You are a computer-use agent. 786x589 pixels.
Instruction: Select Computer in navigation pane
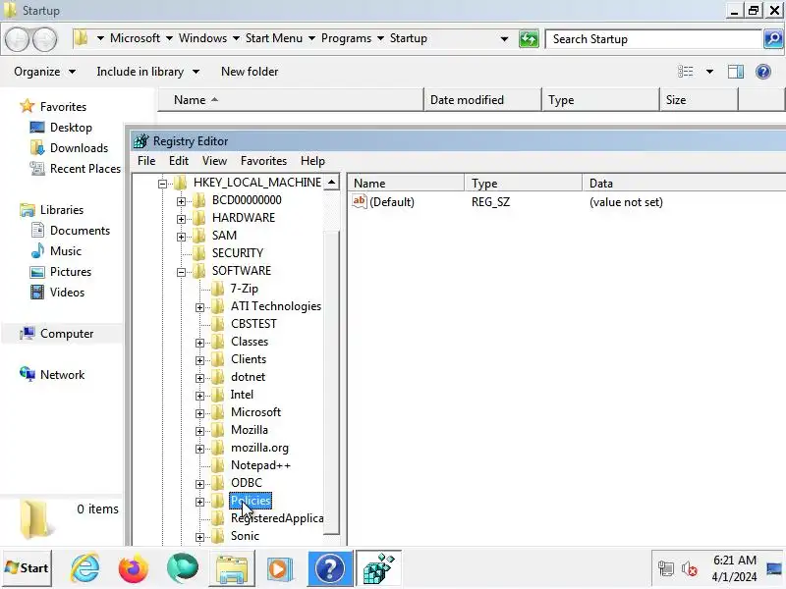pyautogui.click(x=66, y=334)
